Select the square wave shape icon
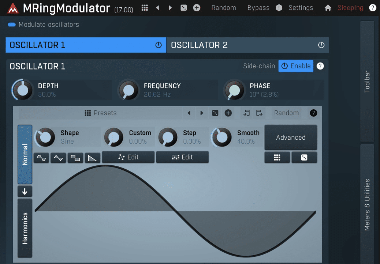 click(75, 158)
